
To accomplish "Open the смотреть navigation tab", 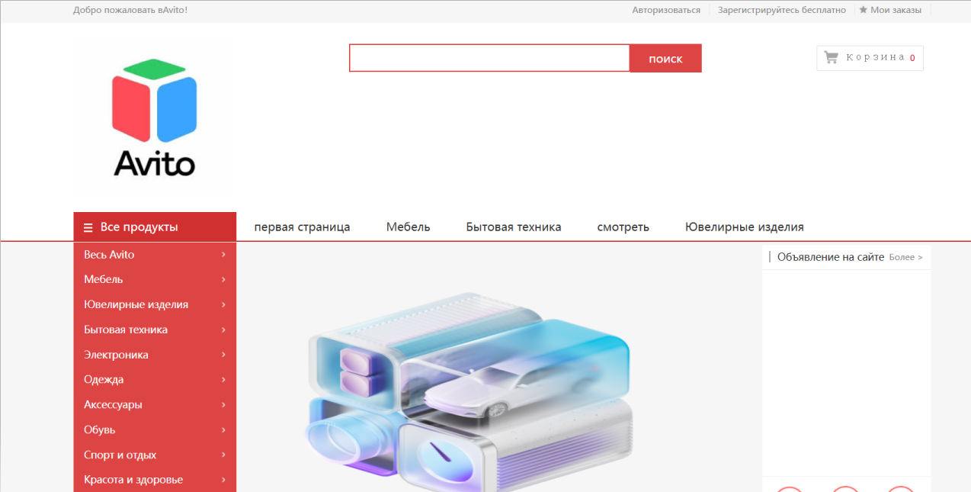I will (x=623, y=227).
